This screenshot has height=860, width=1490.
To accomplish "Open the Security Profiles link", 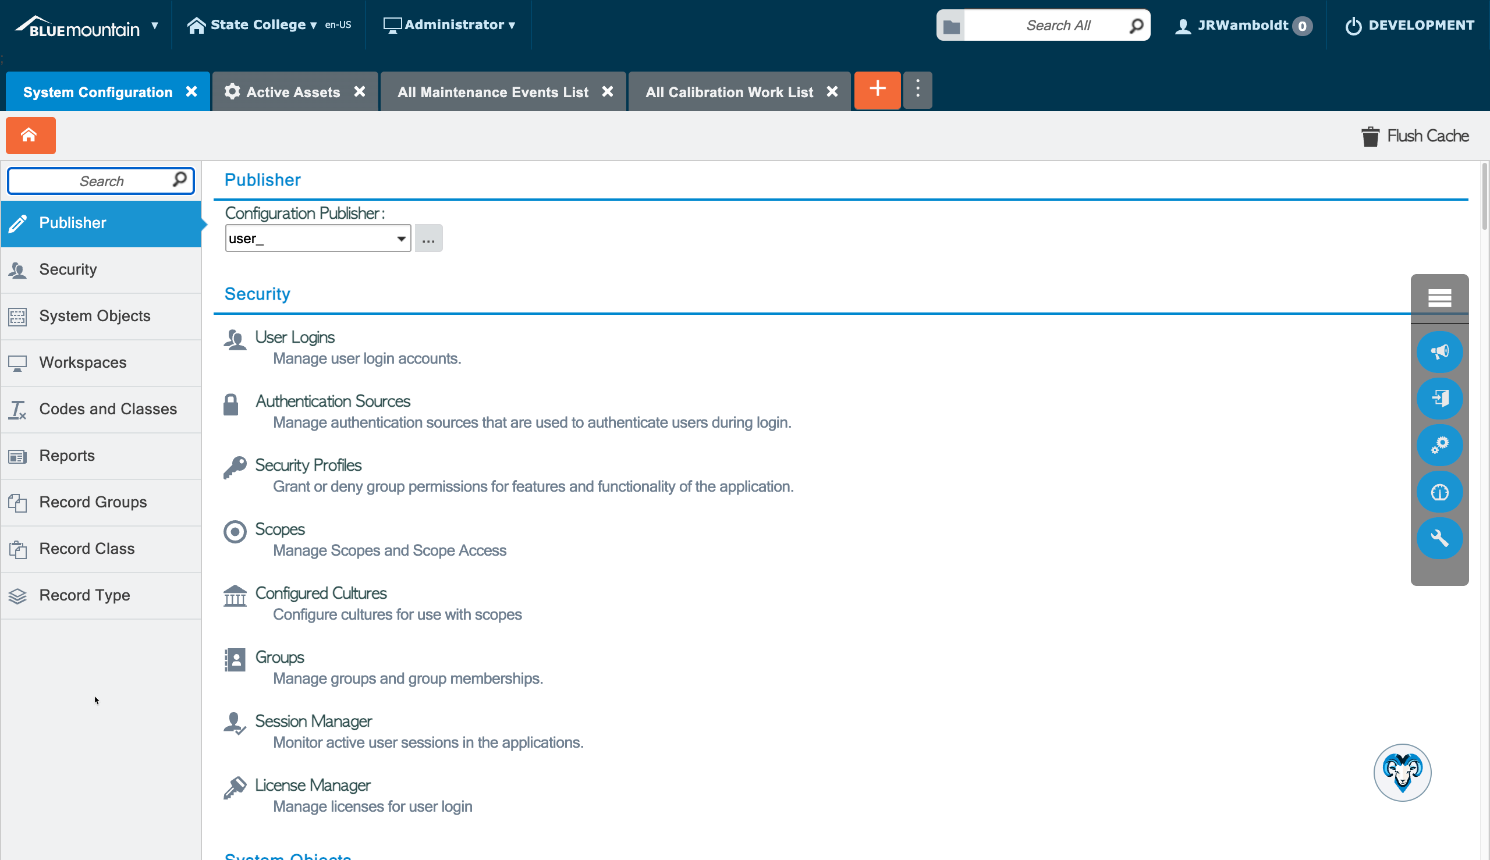I will [x=308, y=465].
